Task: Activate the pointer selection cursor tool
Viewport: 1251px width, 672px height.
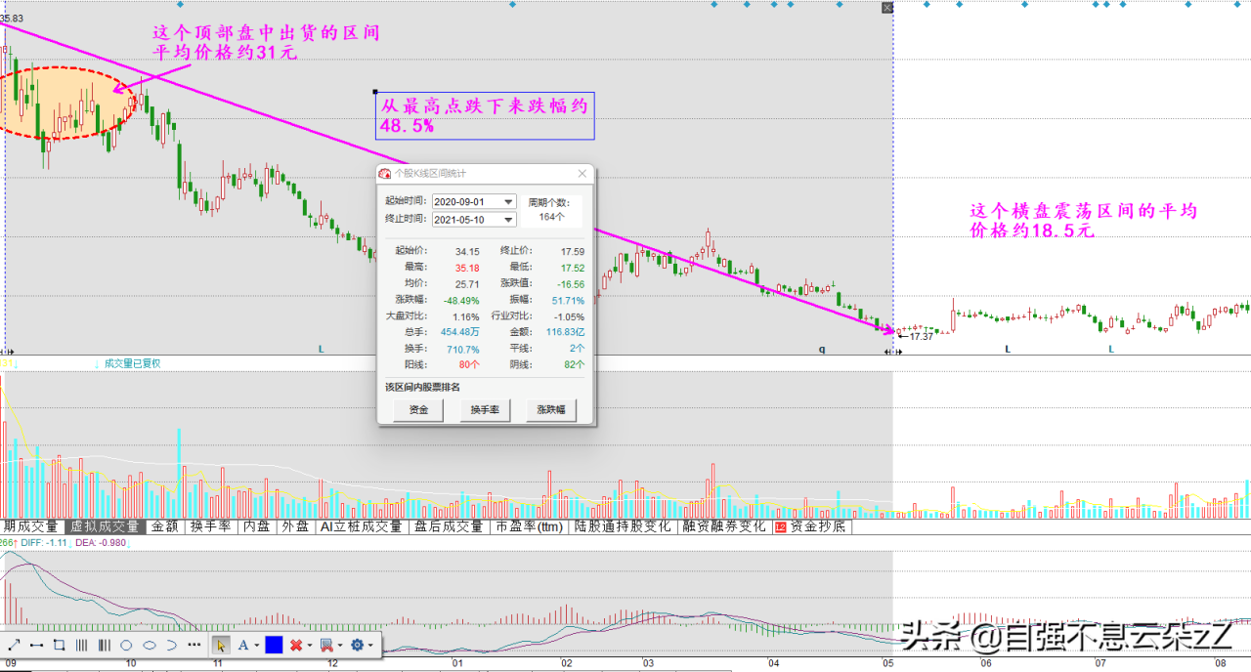Action: 221,645
